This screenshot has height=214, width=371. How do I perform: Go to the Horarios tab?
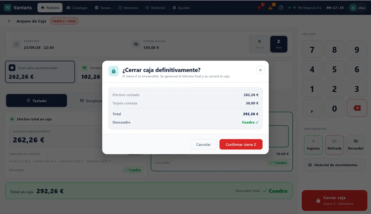point(128,8)
